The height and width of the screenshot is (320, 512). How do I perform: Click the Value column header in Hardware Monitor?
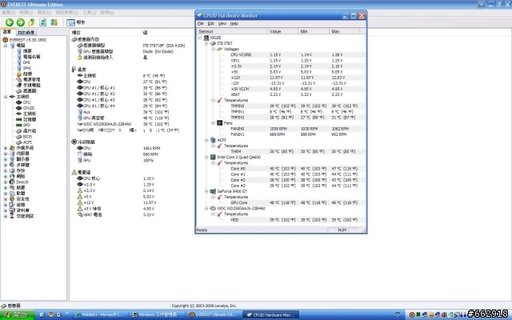coord(282,31)
